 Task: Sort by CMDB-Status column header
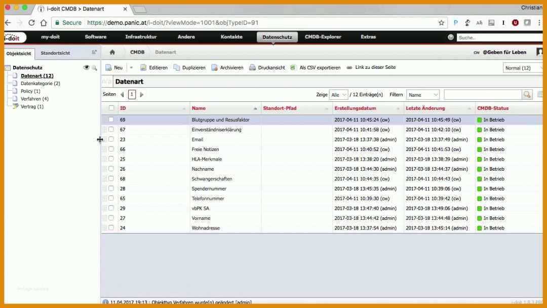[493, 108]
